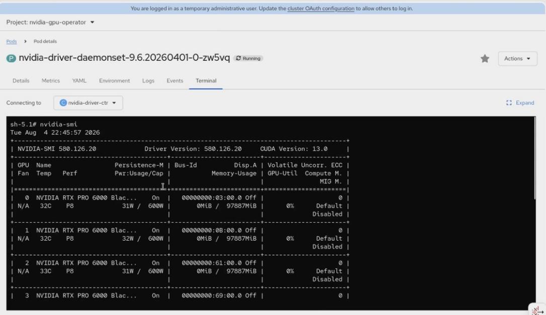The width and height of the screenshot is (546, 315).
Task: Click 'CUDA Version: 13.0' text
Action: (294, 149)
